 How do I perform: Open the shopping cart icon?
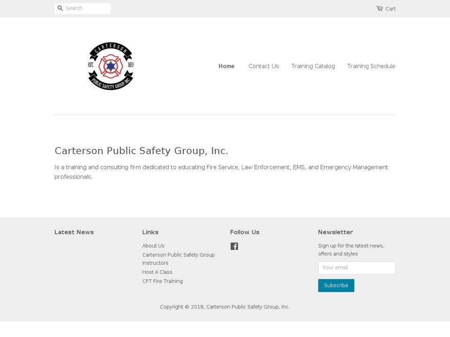pyautogui.click(x=379, y=8)
